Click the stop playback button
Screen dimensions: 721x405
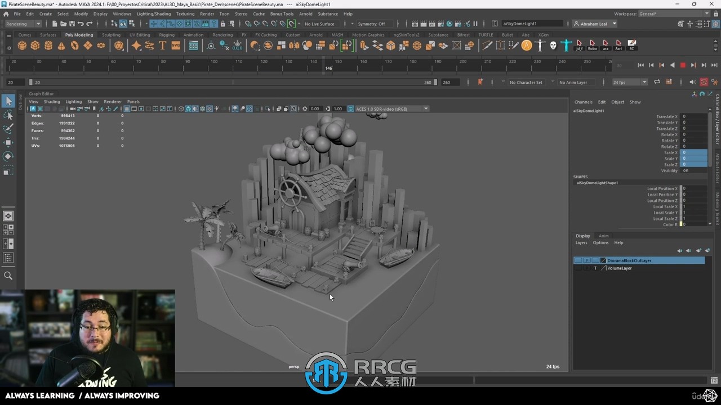pyautogui.click(x=683, y=65)
